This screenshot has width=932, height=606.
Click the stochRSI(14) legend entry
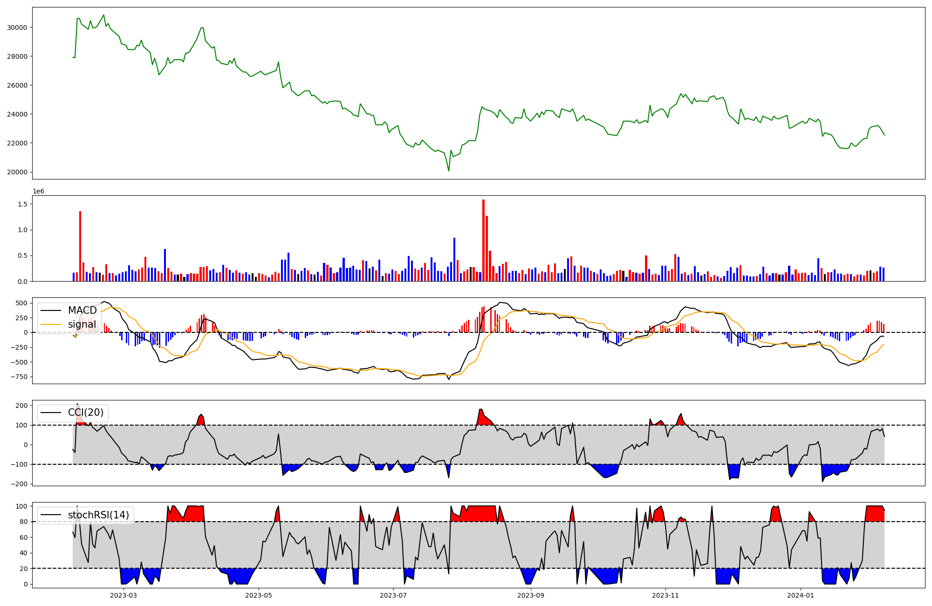98,515
